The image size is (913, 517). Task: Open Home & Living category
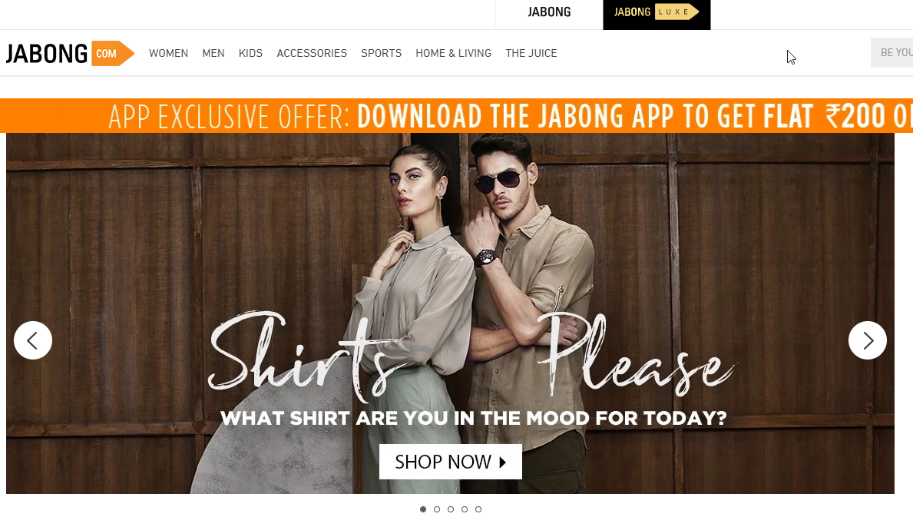pos(454,53)
